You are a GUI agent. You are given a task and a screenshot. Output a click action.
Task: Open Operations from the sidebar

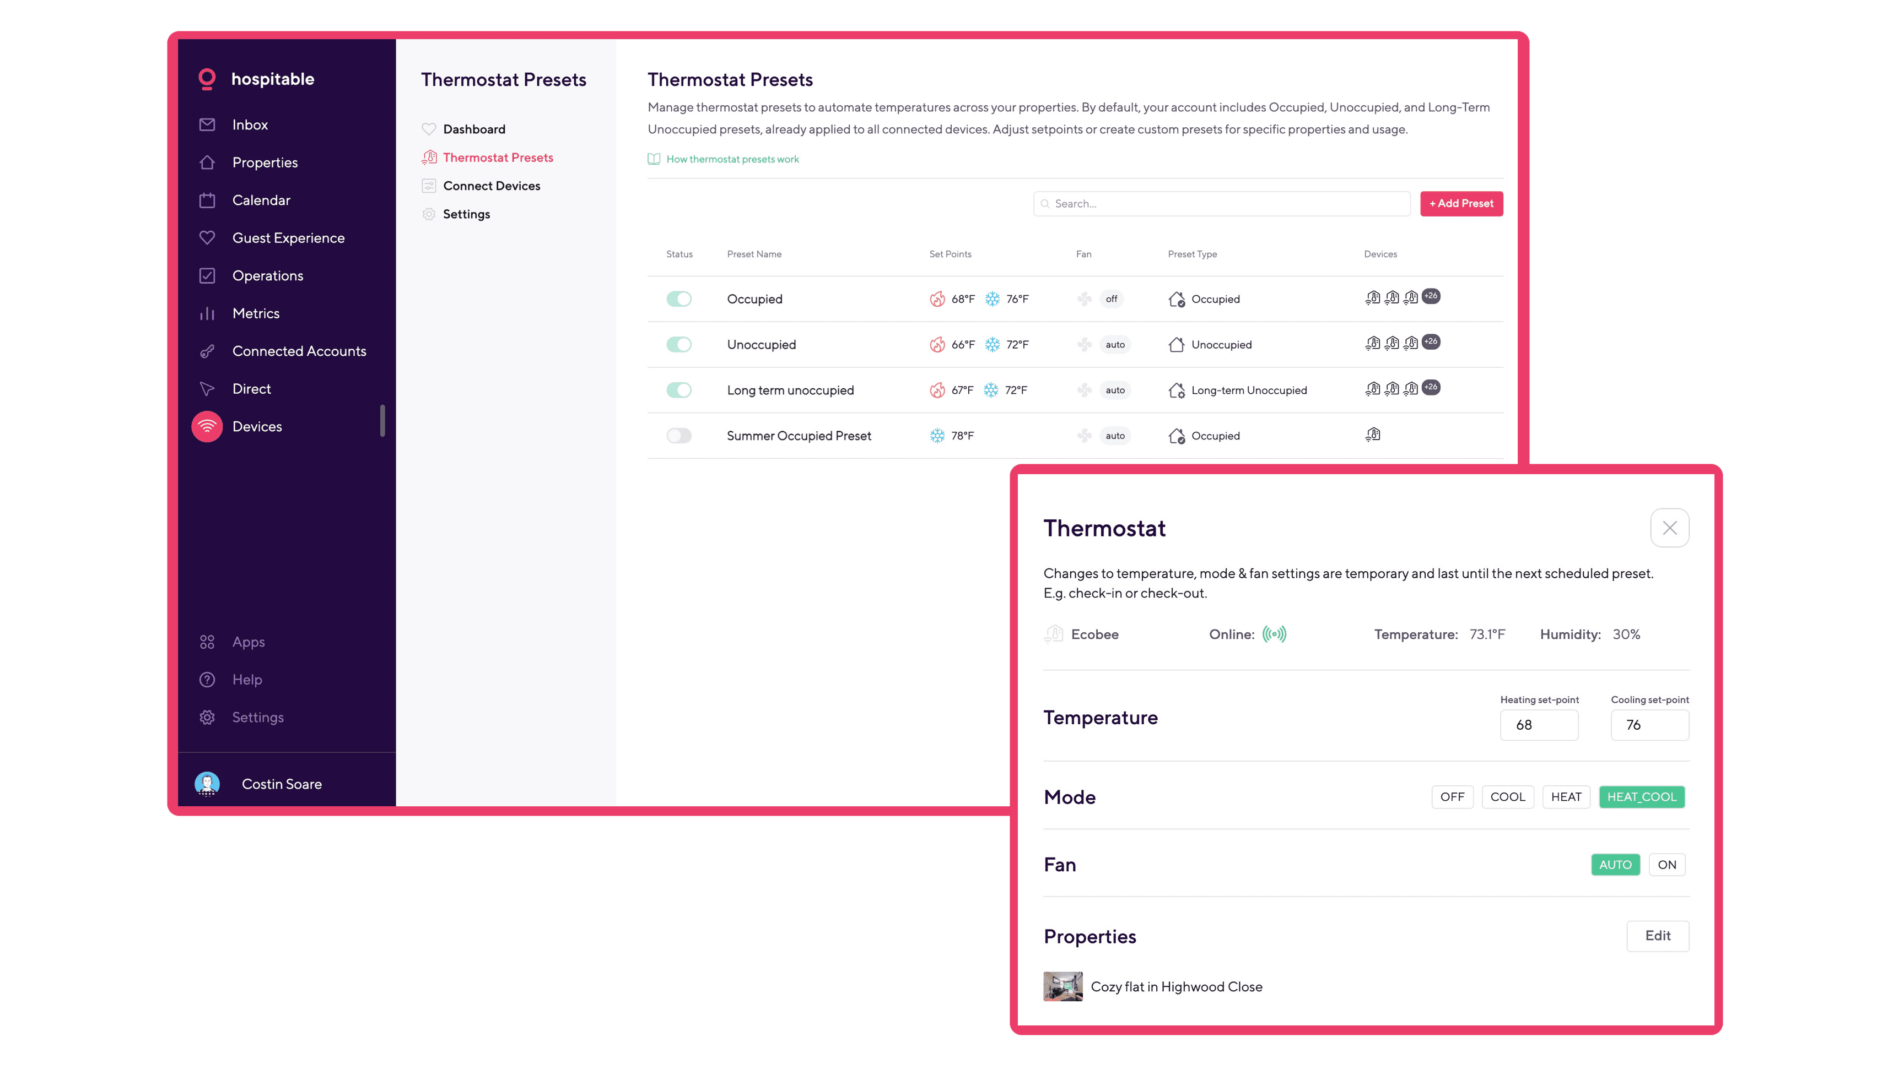[x=267, y=275]
